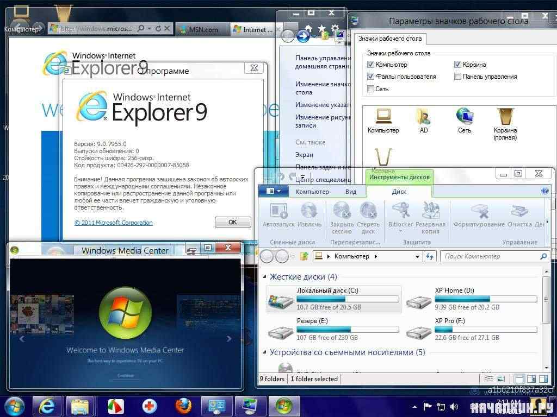Open the BitLocker dropdown in the ribbon
This screenshot has height=417, width=557.
pyautogui.click(x=400, y=231)
